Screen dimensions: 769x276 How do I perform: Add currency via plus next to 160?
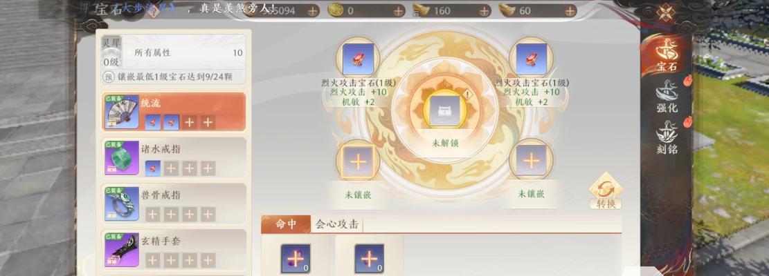[x=485, y=11]
